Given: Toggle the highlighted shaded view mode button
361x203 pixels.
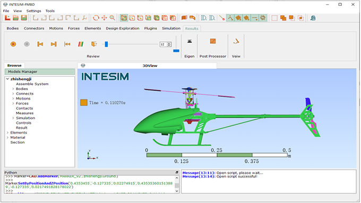Looking at the screenshot, I should pos(124,18).
